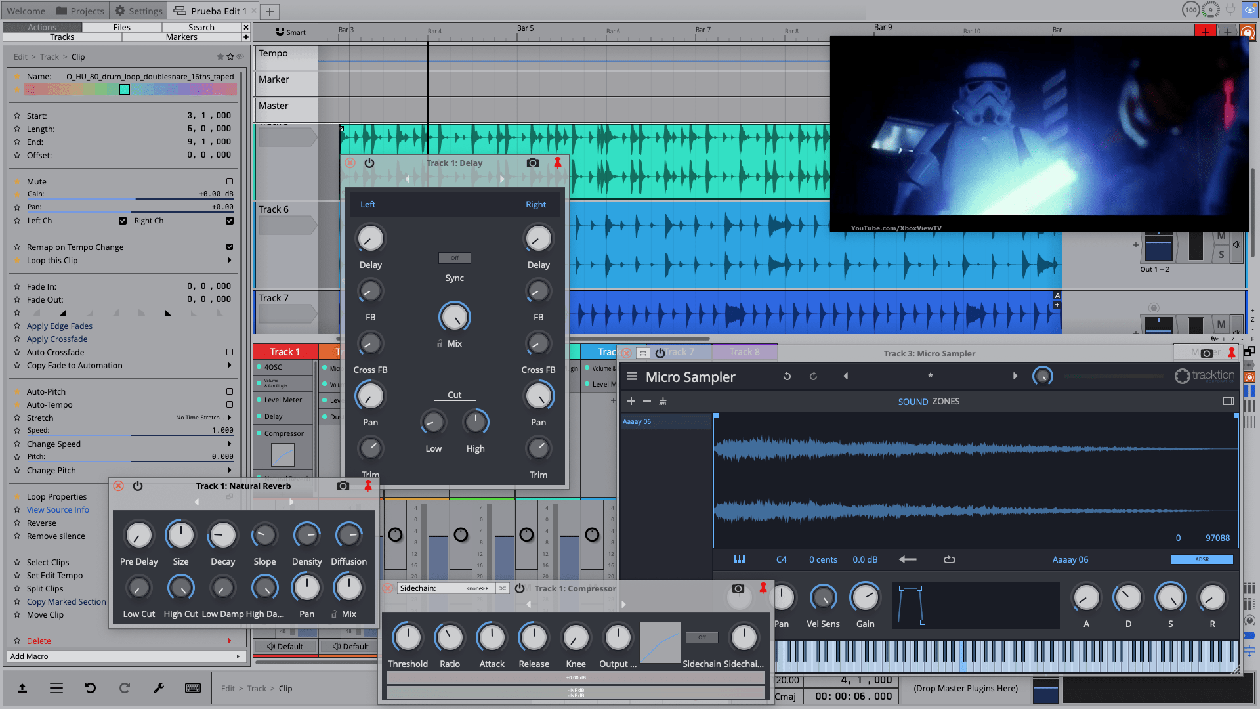The width and height of the screenshot is (1260, 709).
Task: Click the Add Macro field
Action: point(125,656)
